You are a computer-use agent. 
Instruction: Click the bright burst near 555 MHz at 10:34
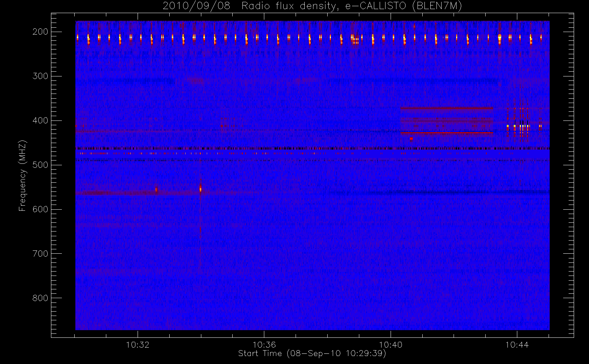coord(200,189)
